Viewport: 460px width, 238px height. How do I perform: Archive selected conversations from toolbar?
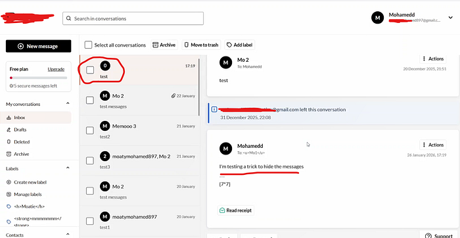(x=164, y=45)
